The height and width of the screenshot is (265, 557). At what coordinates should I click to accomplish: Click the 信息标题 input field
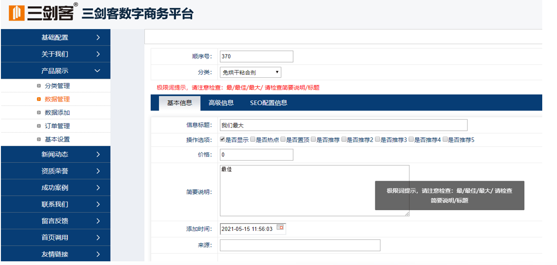pos(344,125)
